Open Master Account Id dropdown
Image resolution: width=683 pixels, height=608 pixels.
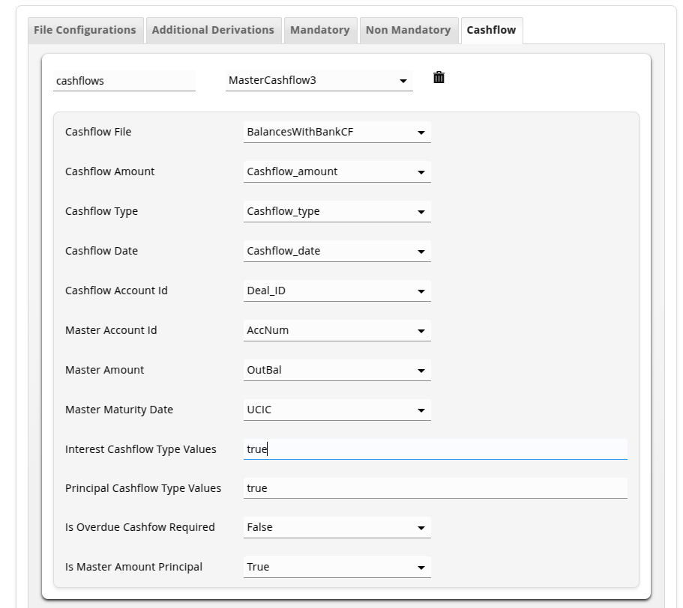337,330
